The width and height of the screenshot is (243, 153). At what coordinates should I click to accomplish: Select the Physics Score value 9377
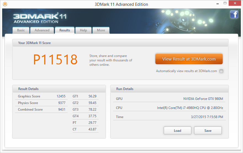click(x=62, y=103)
